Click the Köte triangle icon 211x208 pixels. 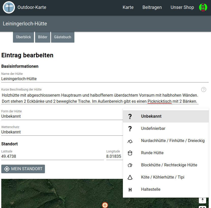pos(130,177)
